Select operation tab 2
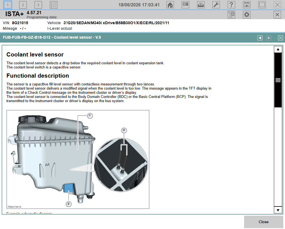The image size is (285, 229). 23,5
